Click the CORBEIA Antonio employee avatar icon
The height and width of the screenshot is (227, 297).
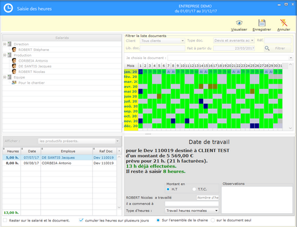[x=14, y=60]
